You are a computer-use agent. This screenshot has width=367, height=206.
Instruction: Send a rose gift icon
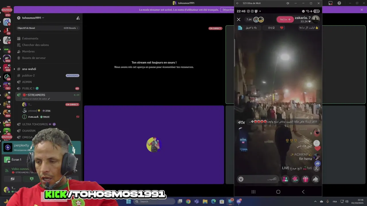295,179
